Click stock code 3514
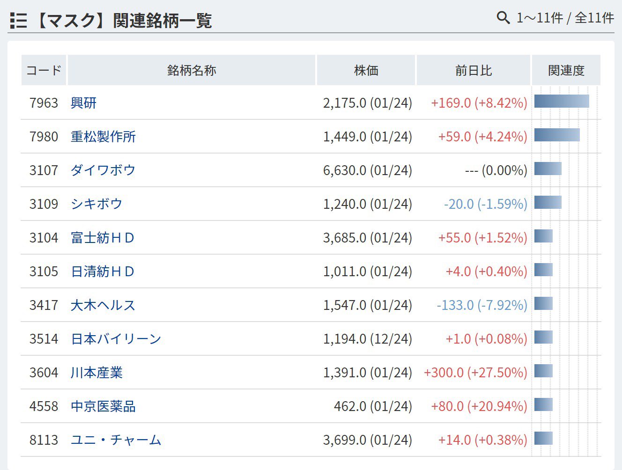Screen dimensions: 622x470 (x=44, y=339)
